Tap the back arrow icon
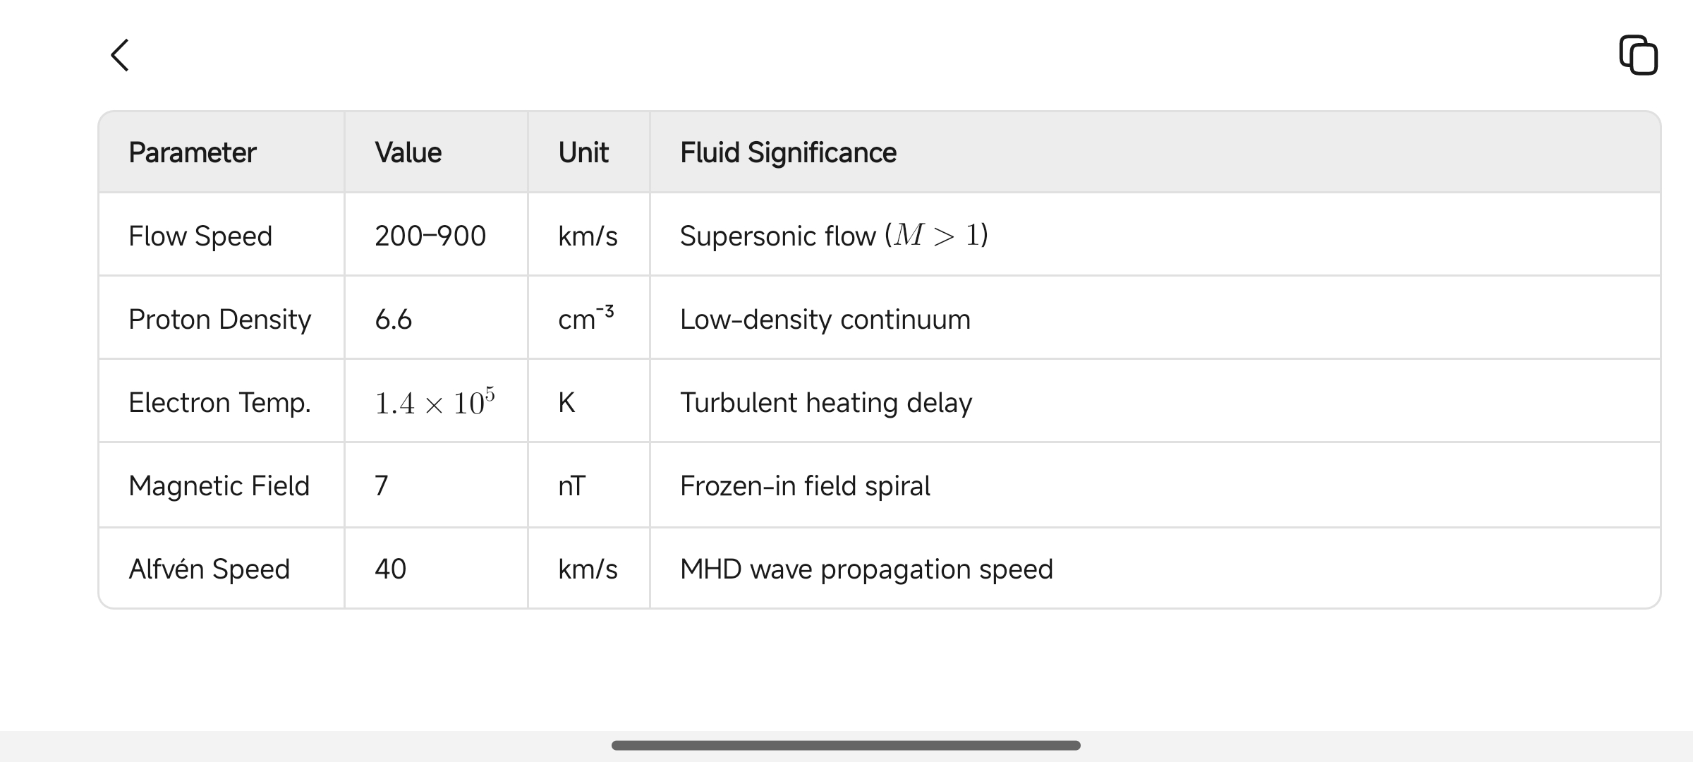This screenshot has height=762, width=1693. (120, 55)
